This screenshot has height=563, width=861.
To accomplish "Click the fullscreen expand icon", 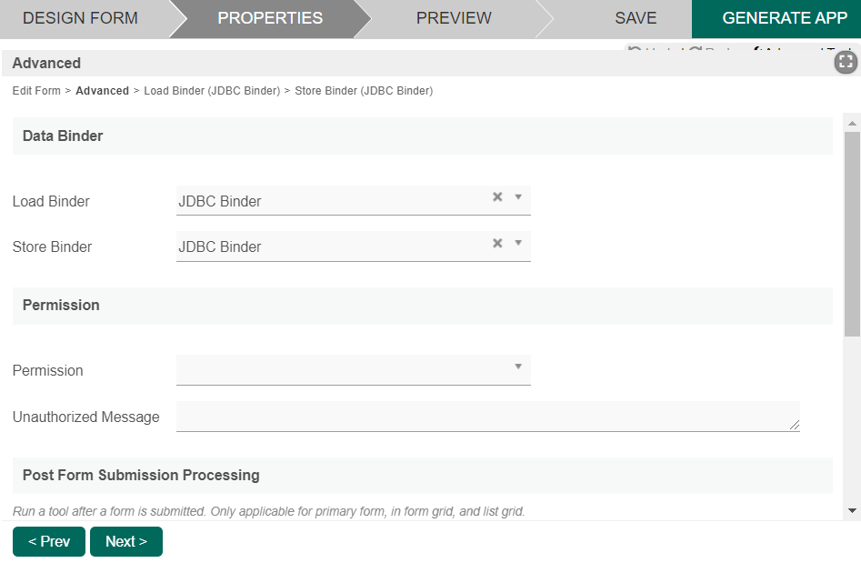I will 846,62.
